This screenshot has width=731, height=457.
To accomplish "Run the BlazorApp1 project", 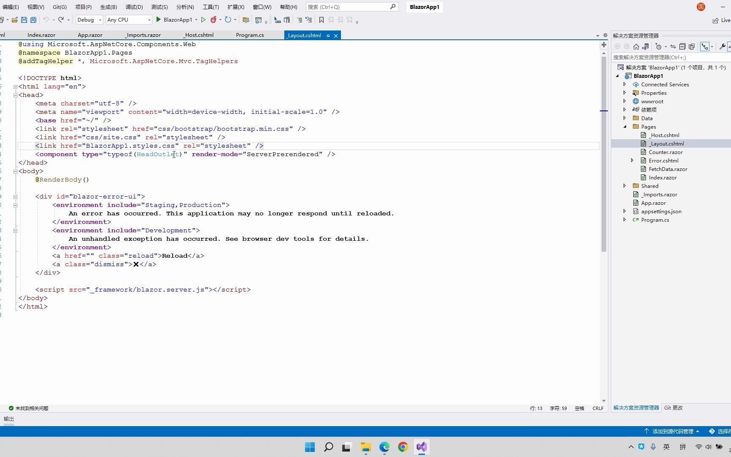I will [x=159, y=19].
